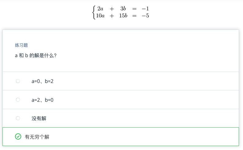Click the 有无穷个解 answer text

click(37, 137)
